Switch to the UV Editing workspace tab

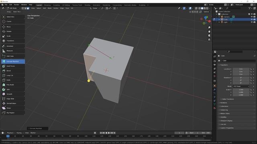(66, 5)
